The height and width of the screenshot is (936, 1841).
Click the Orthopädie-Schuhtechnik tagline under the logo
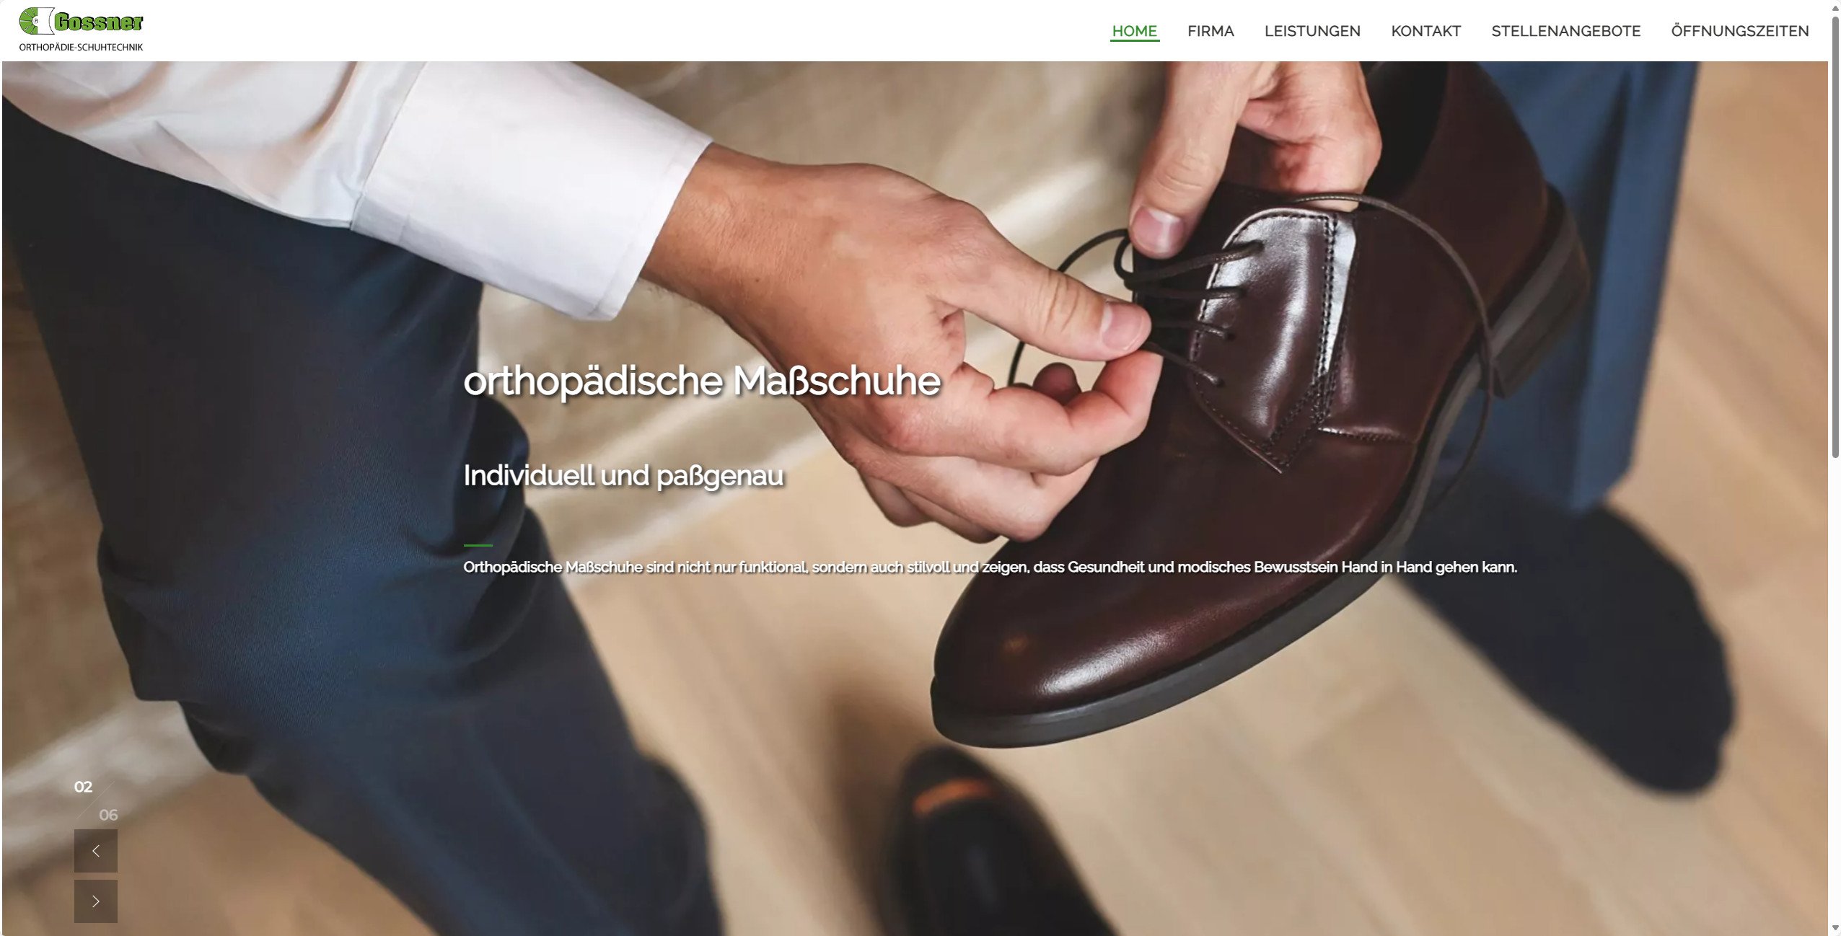[x=81, y=48]
